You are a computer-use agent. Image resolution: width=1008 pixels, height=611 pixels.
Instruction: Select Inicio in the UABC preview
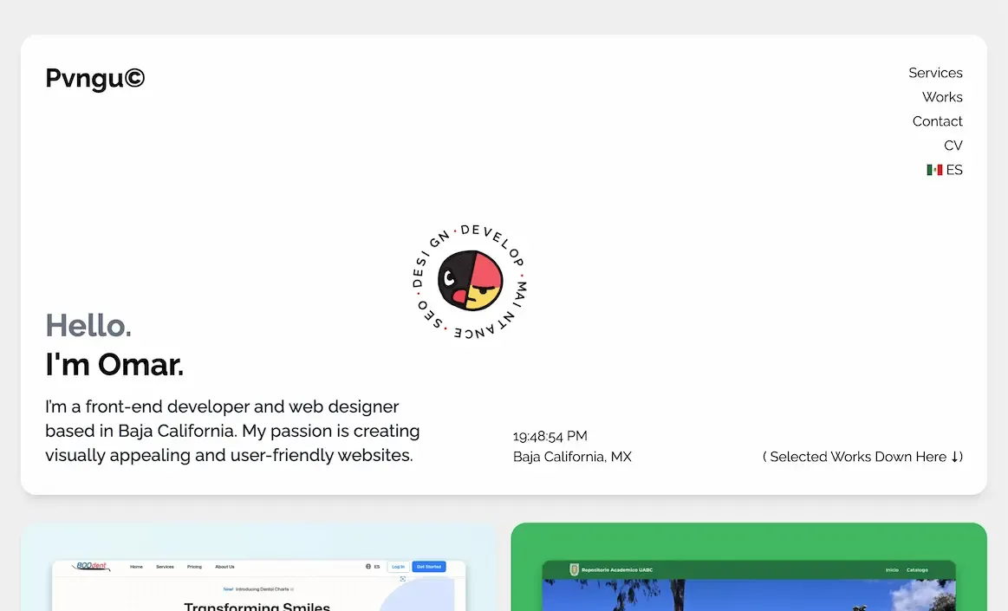click(x=891, y=570)
